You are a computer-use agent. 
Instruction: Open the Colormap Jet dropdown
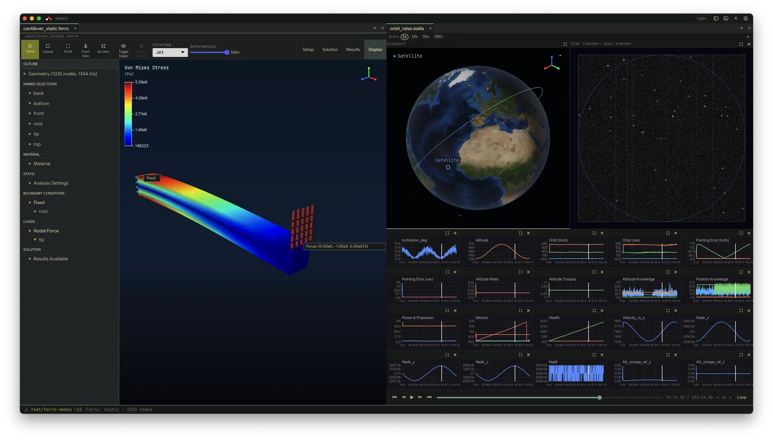coord(170,52)
